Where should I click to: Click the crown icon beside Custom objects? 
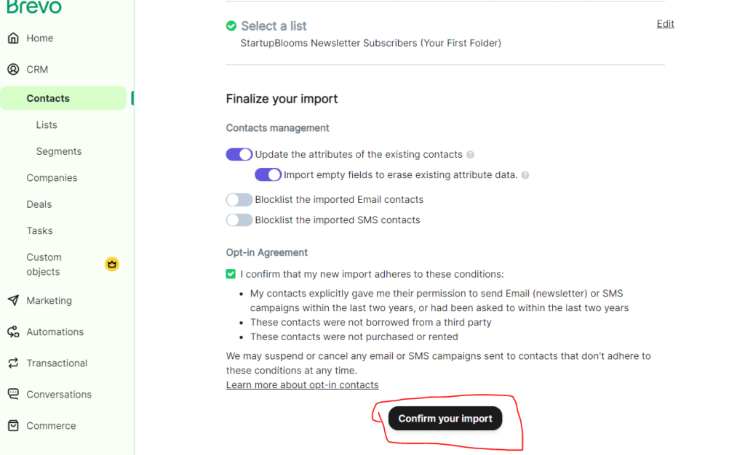click(111, 264)
